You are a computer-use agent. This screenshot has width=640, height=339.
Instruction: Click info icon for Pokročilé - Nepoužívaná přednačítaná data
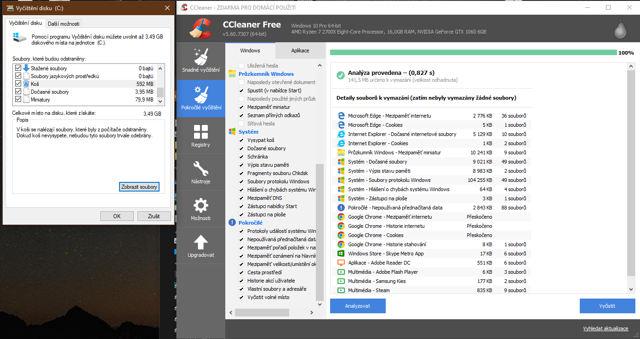(341, 208)
